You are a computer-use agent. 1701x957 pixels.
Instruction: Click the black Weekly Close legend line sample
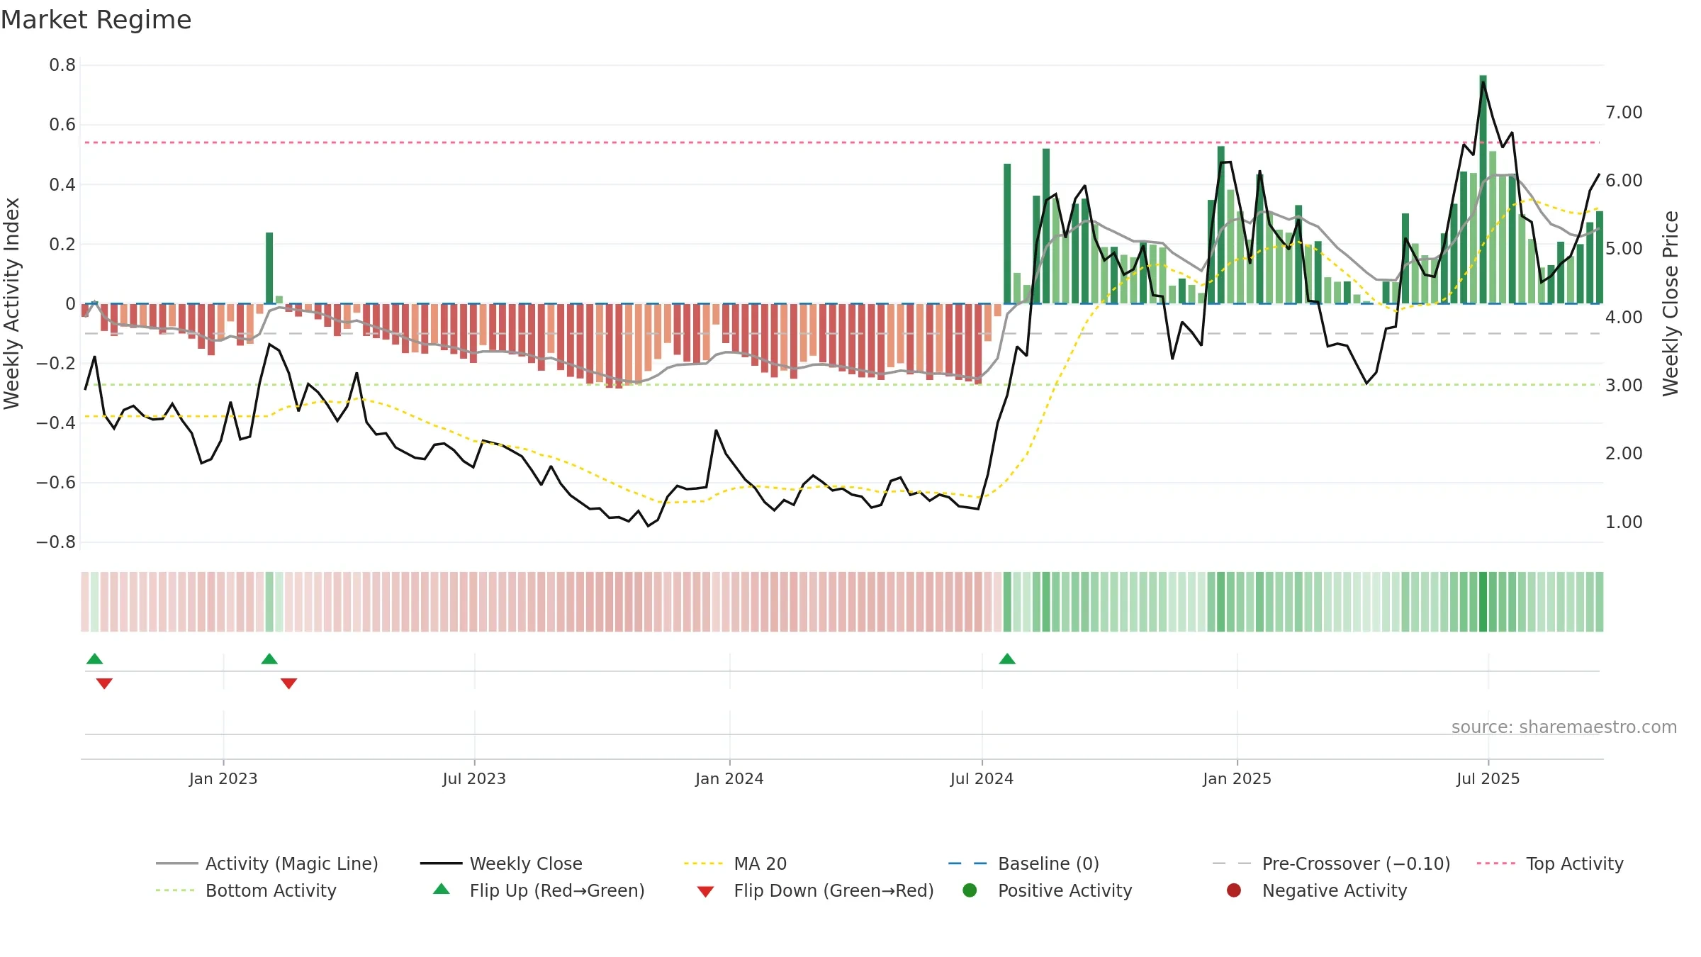(x=441, y=863)
